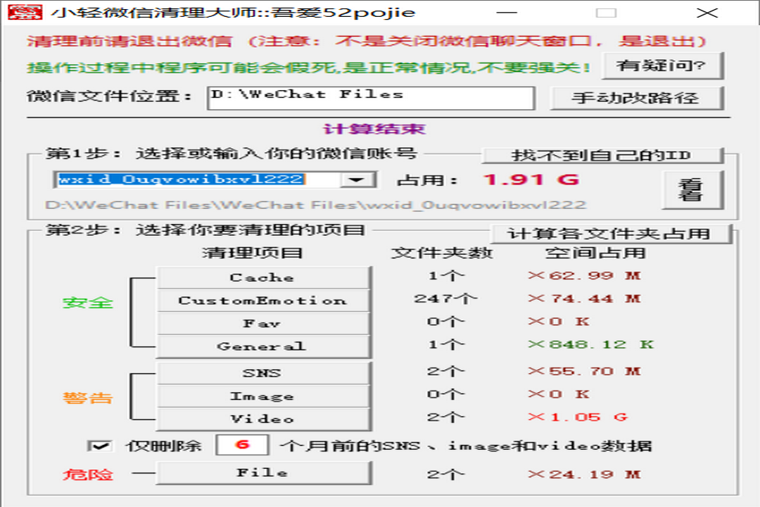
Task: Click the Image cleanup item
Action: pos(264,396)
